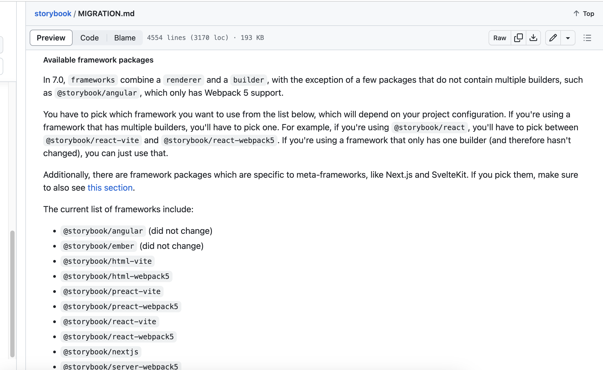The height and width of the screenshot is (370, 603).
Task: Jump to Top arrow icon
Action: (x=576, y=13)
